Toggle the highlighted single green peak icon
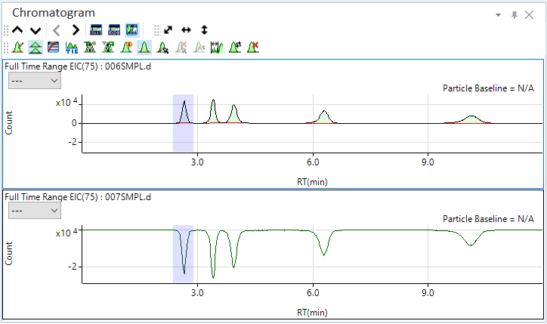 coord(144,48)
